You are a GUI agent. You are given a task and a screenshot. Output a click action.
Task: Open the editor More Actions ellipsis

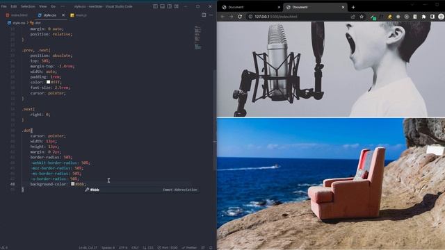click(x=211, y=15)
